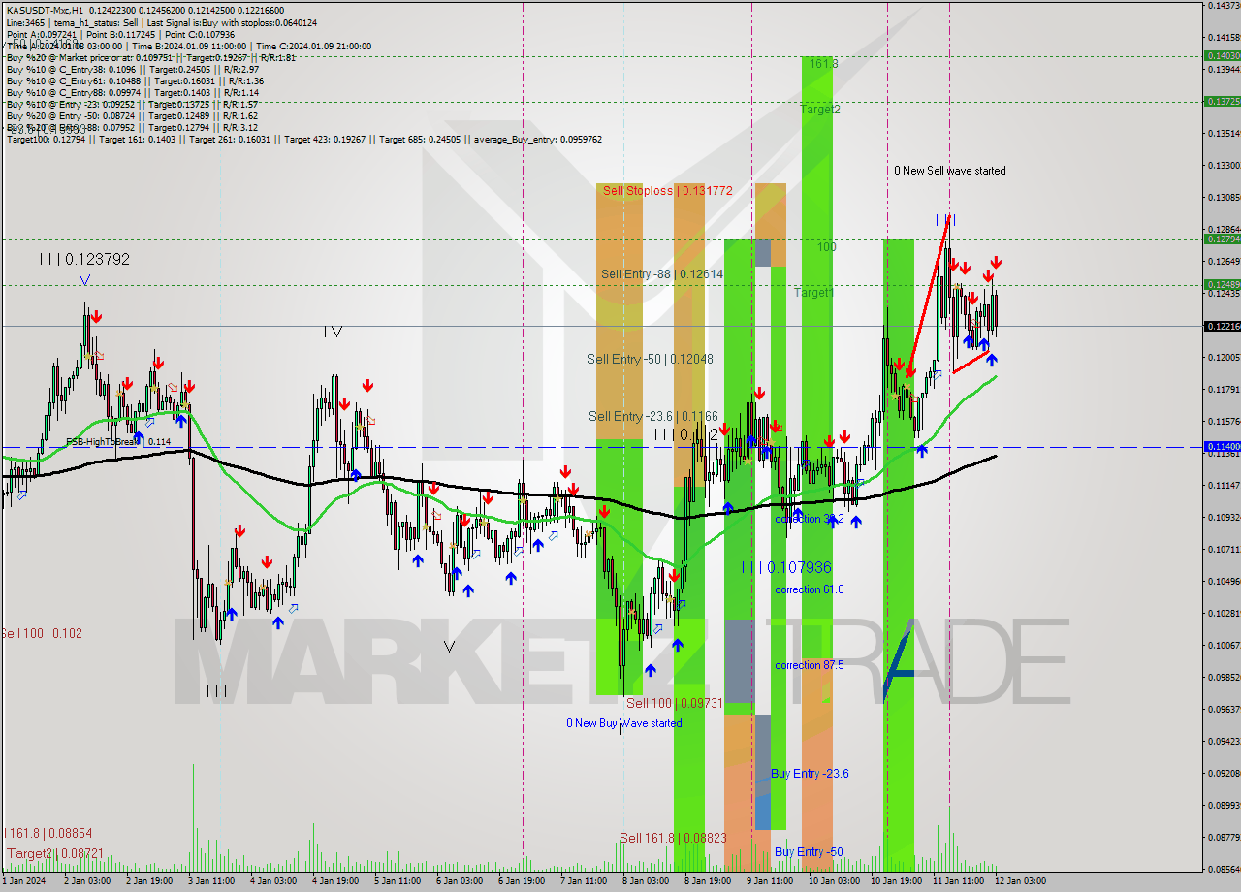This screenshot has height=892, width=1241.
Task: Select the 'correction 38.2' label
Action: point(809,519)
